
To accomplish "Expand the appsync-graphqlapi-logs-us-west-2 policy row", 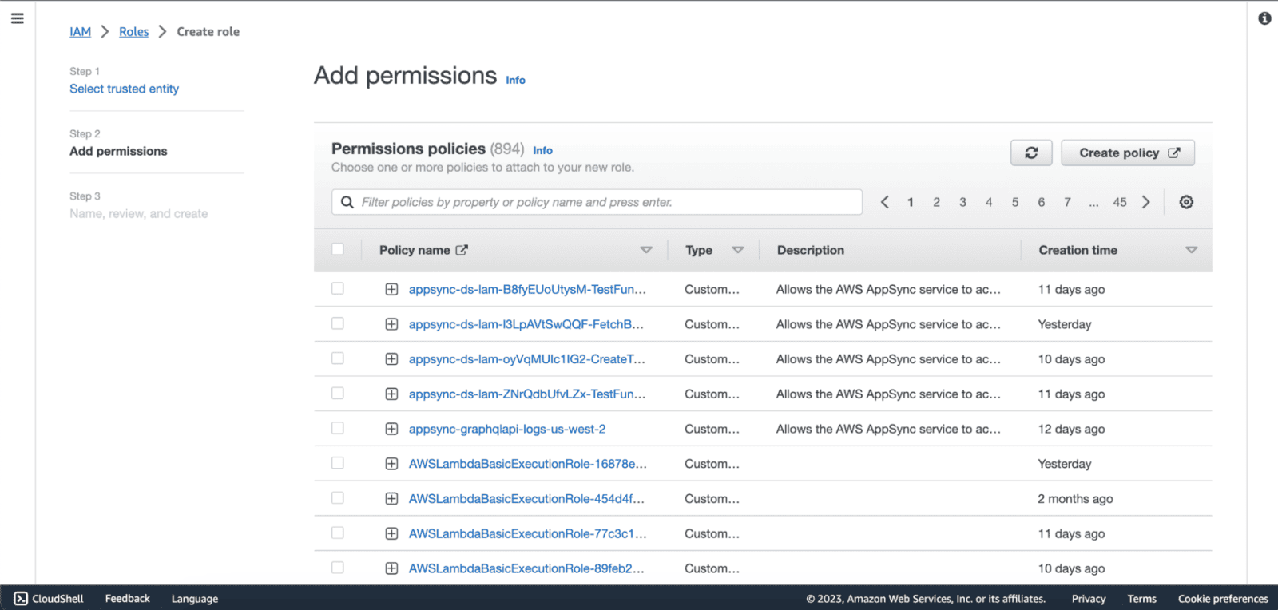I will pyautogui.click(x=391, y=429).
